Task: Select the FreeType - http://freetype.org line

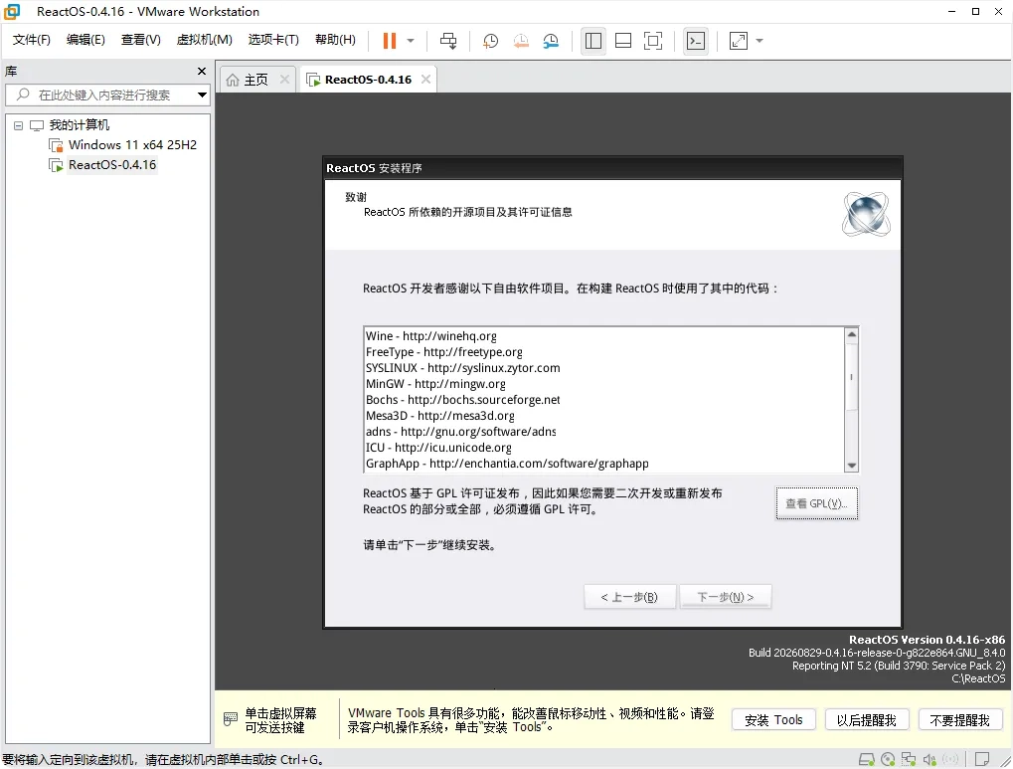Action: [x=443, y=352]
